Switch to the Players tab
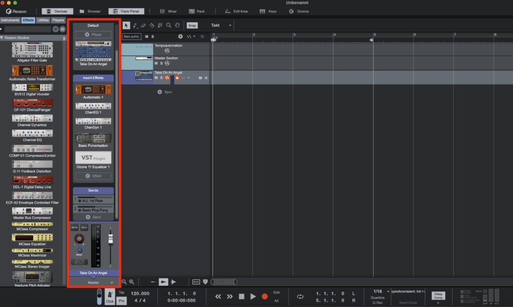The image size is (513, 307). coord(58,20)
